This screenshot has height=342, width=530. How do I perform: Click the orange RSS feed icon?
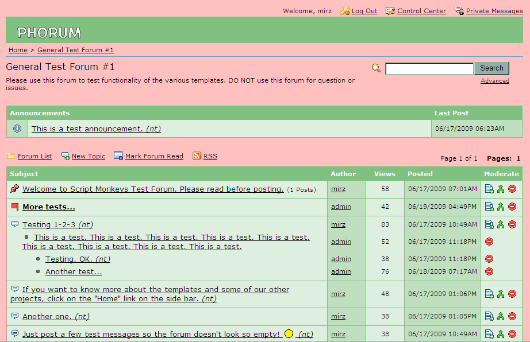197,156
